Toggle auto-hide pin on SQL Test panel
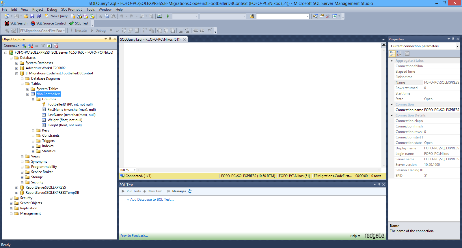The height and width of the screenshot is (248, 462). click(x=379, y=185)
